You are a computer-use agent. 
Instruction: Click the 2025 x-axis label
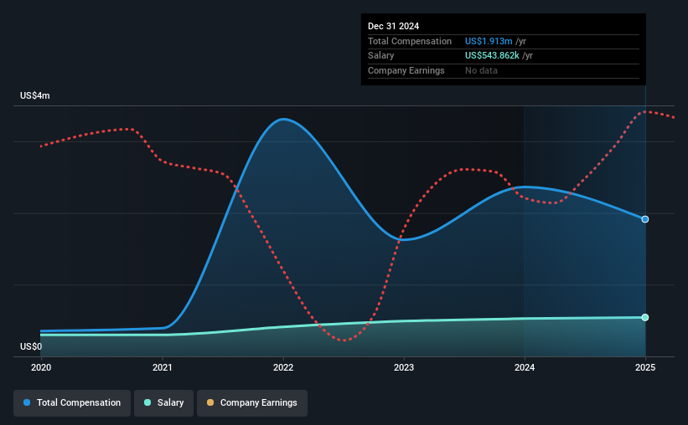click(645, 367)
